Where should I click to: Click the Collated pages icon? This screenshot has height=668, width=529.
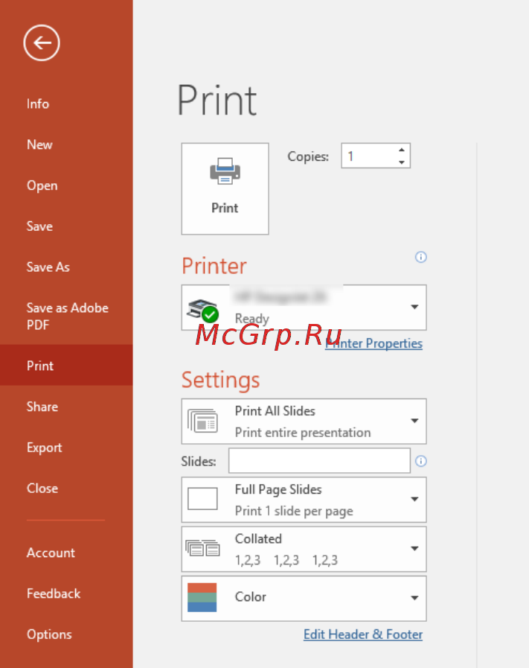tap(202, 547)
